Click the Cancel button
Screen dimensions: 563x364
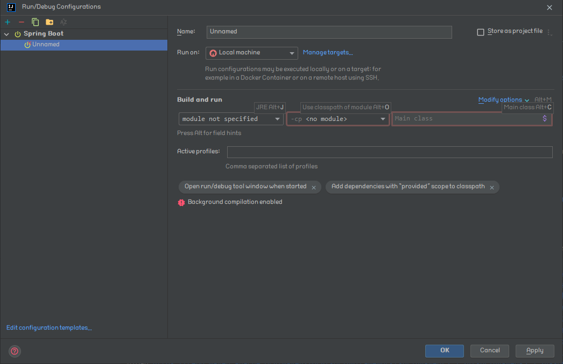click(489, 351)
